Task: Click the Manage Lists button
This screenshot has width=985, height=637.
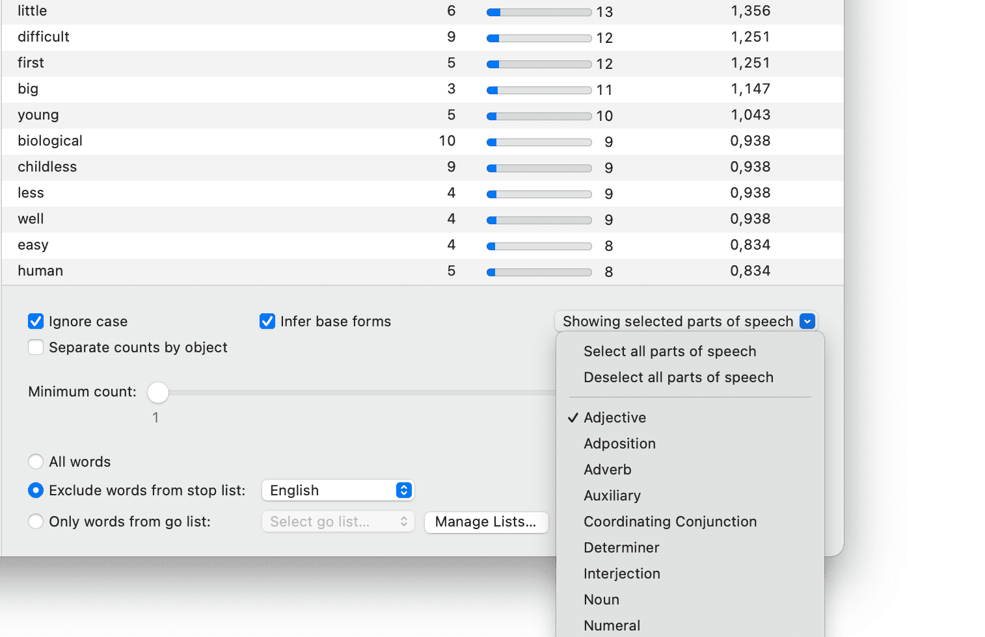Action: (486, 521)
